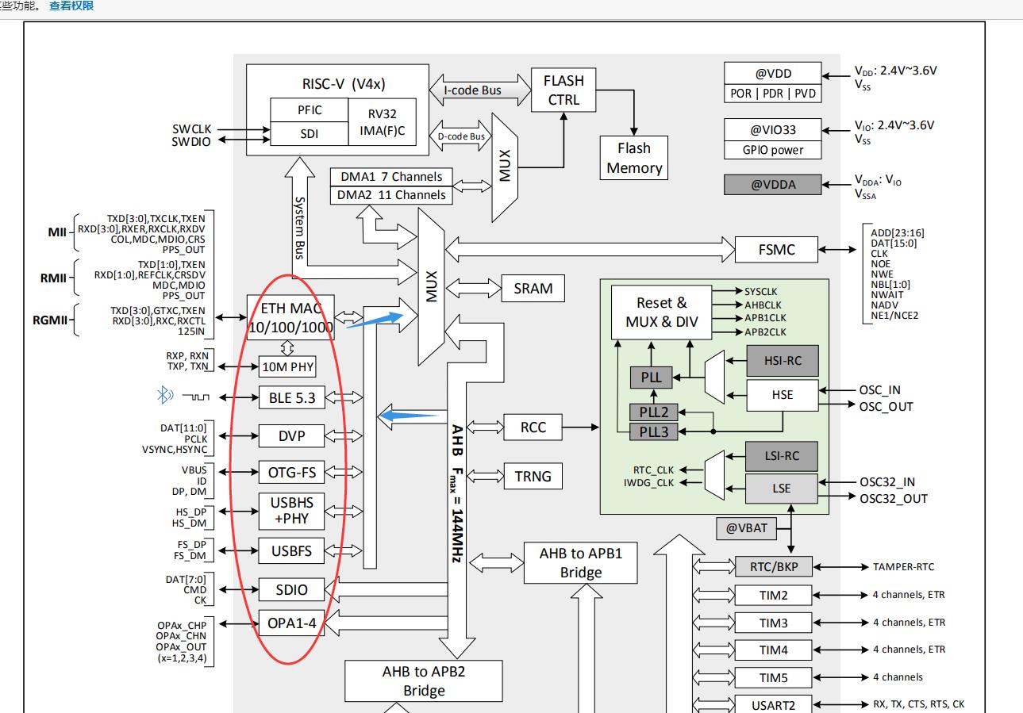Select the Reset & MUX & DIV block
The image size is (1023, 713).
pos(662,312)
